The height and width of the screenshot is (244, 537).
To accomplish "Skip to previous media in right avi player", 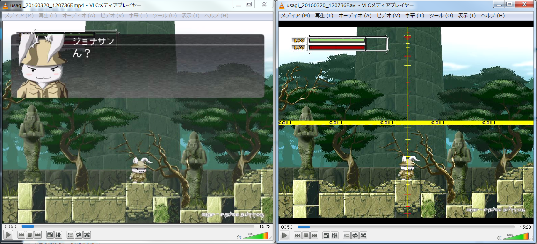I will click(x=298, y=235).
